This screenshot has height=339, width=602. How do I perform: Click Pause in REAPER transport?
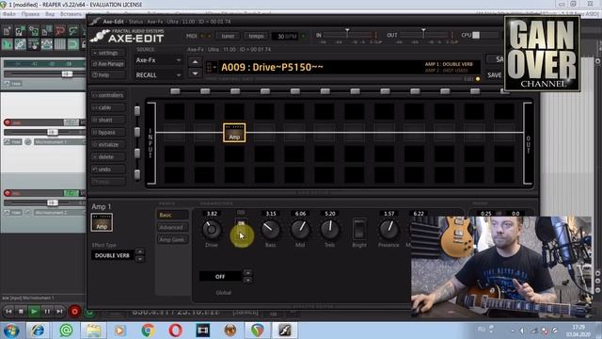[x=47, y=312]
